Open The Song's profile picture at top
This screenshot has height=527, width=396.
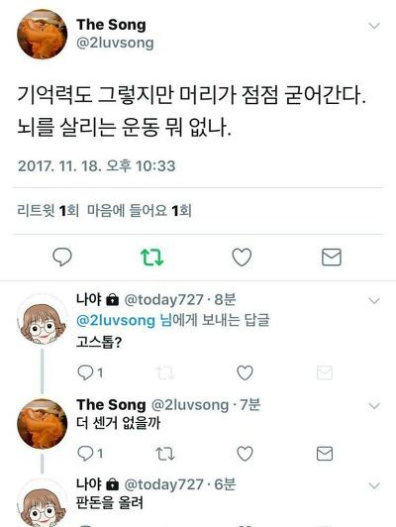pos(42,35)
